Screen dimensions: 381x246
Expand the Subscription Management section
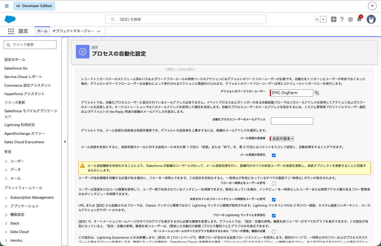(x=6, y=198)
